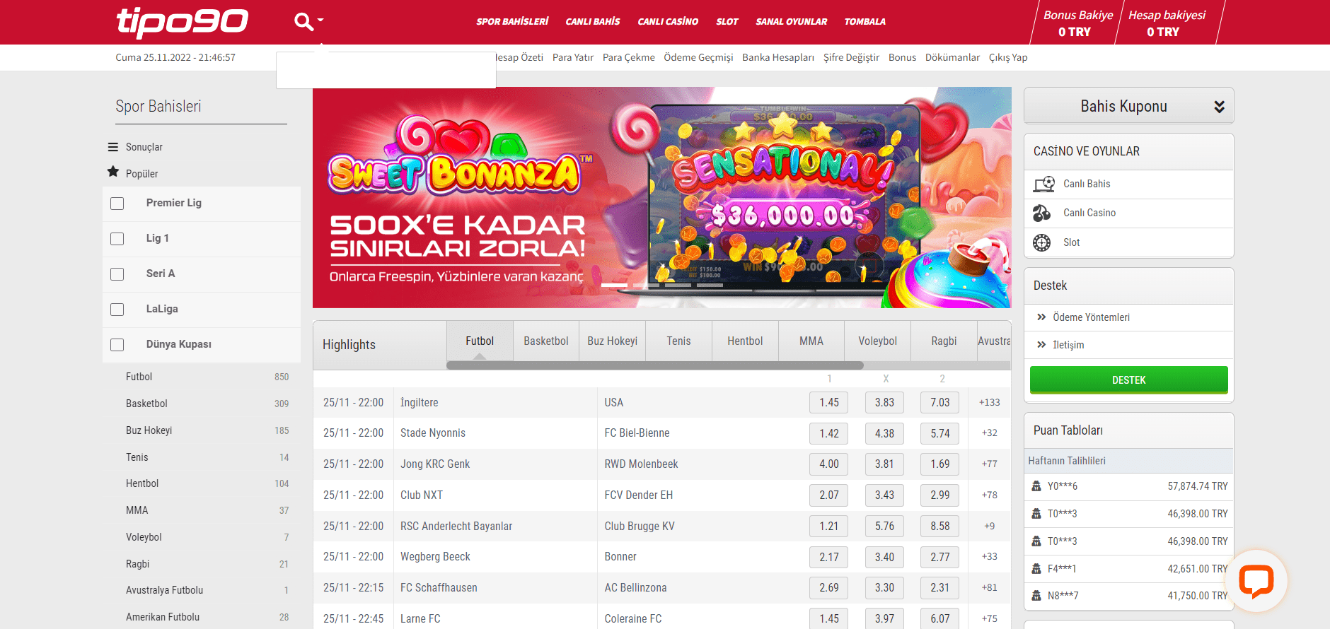Image resolution: width=1330 pixels, height=629 pixels.
Task: Expand the Ödeme Yöntemleri support item
Action: click(x=1091, y=317)
